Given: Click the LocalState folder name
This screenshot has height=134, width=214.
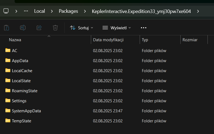Looking at the screenshot, I should 21,81.
